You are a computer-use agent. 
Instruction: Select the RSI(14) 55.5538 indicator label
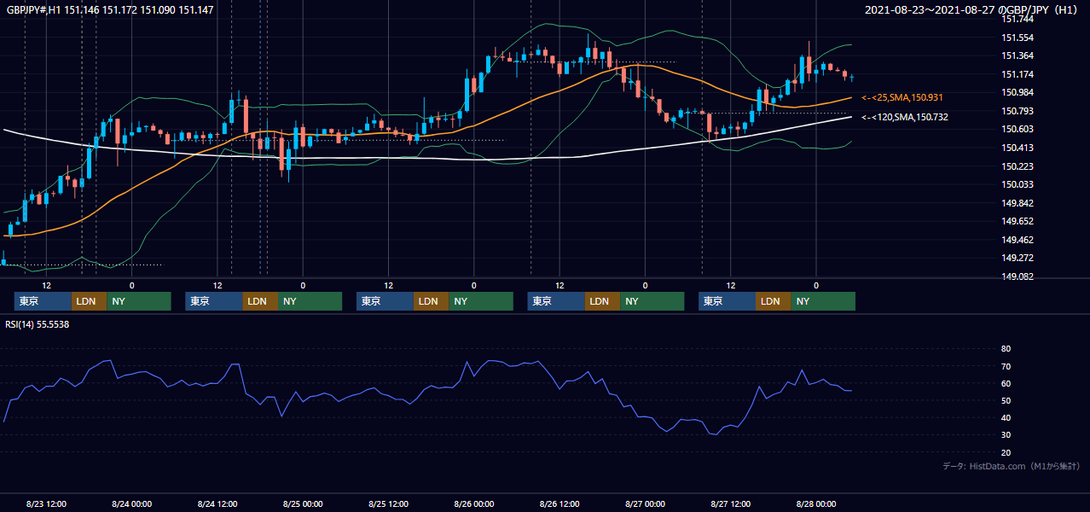(x=38, y=324)
